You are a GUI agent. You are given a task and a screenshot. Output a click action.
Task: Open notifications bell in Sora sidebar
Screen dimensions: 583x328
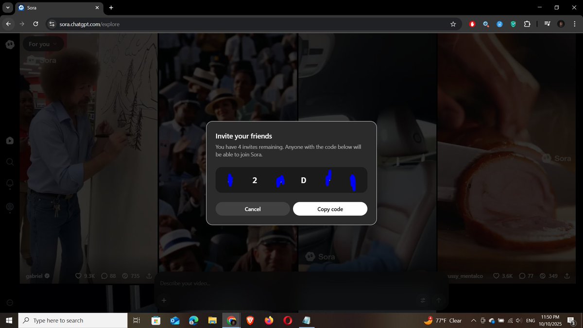[10, 184]
